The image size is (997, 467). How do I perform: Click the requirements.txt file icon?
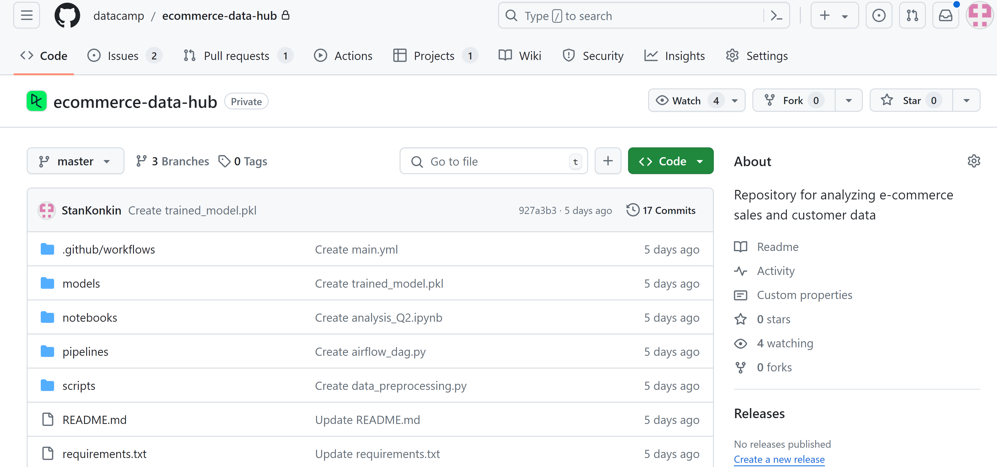click(48, 453)
